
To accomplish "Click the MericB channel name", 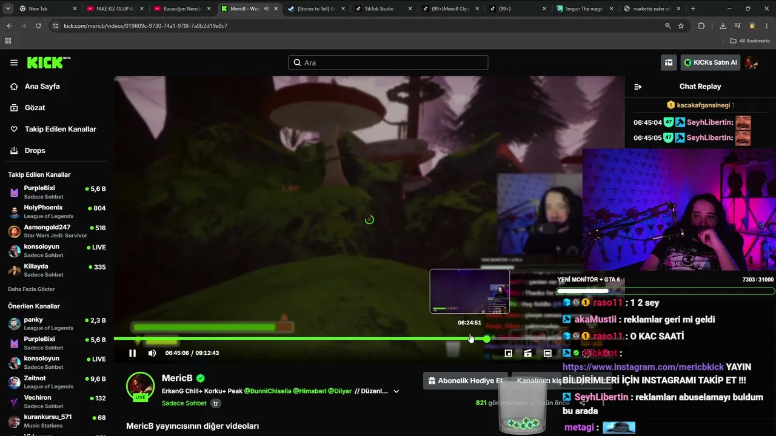I will 177,378.
